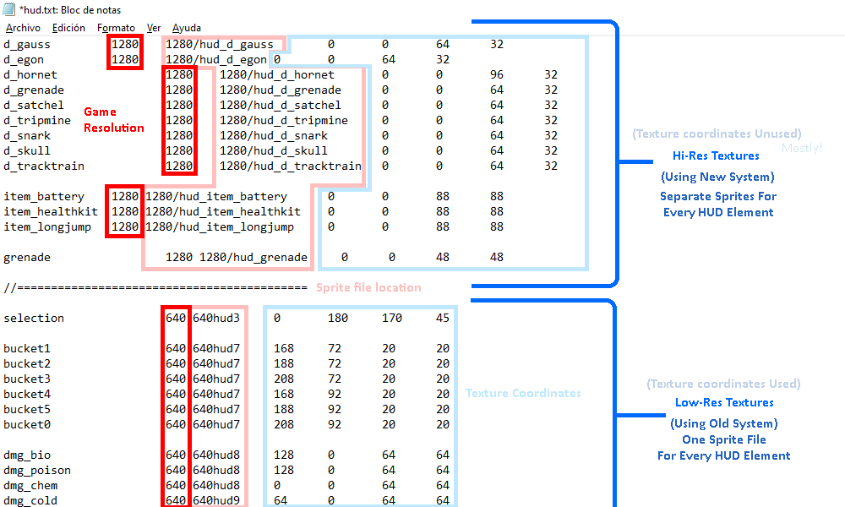Click the "d_satchel" name starting its line

tap(34, 105)
